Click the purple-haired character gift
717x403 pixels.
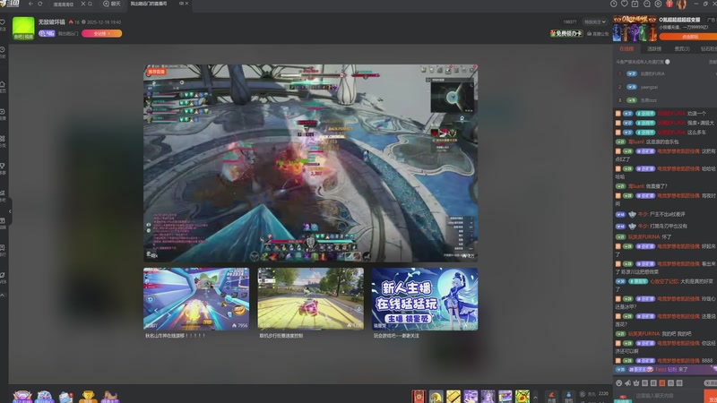tap(488, 396)
